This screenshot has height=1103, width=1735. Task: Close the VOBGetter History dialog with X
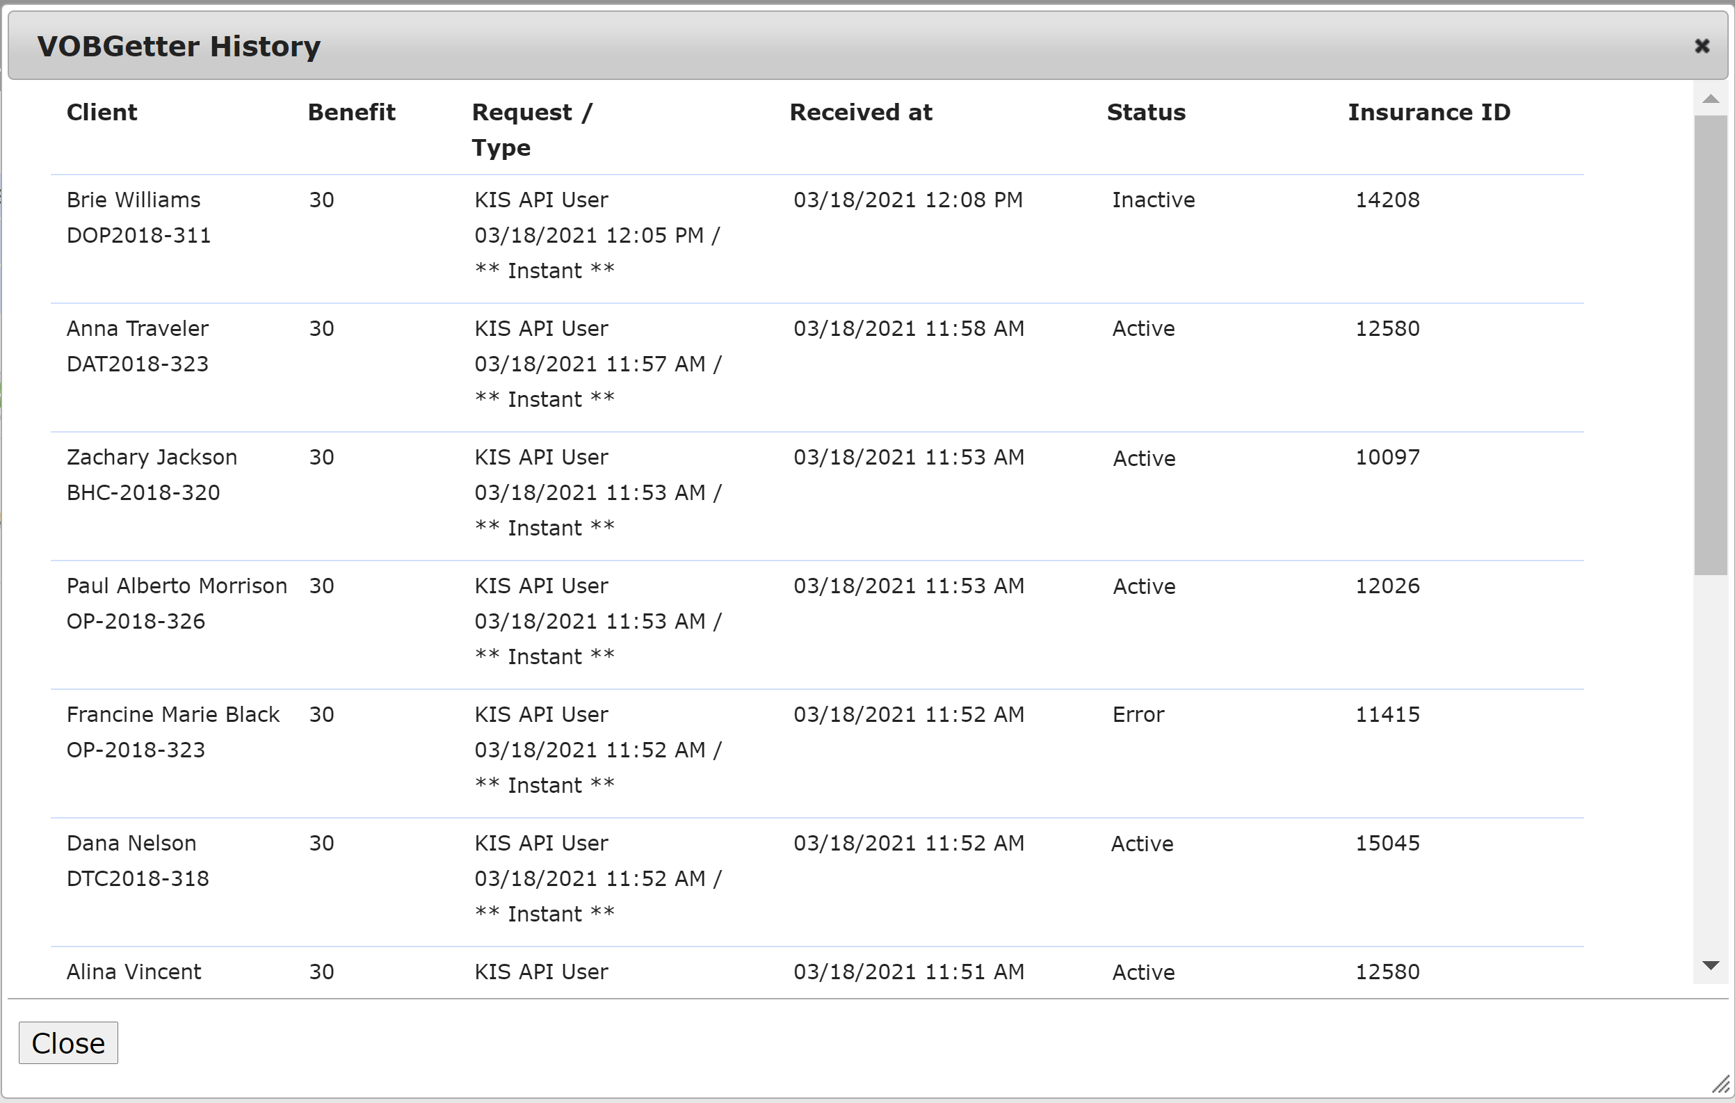(x=1702, y=46)
